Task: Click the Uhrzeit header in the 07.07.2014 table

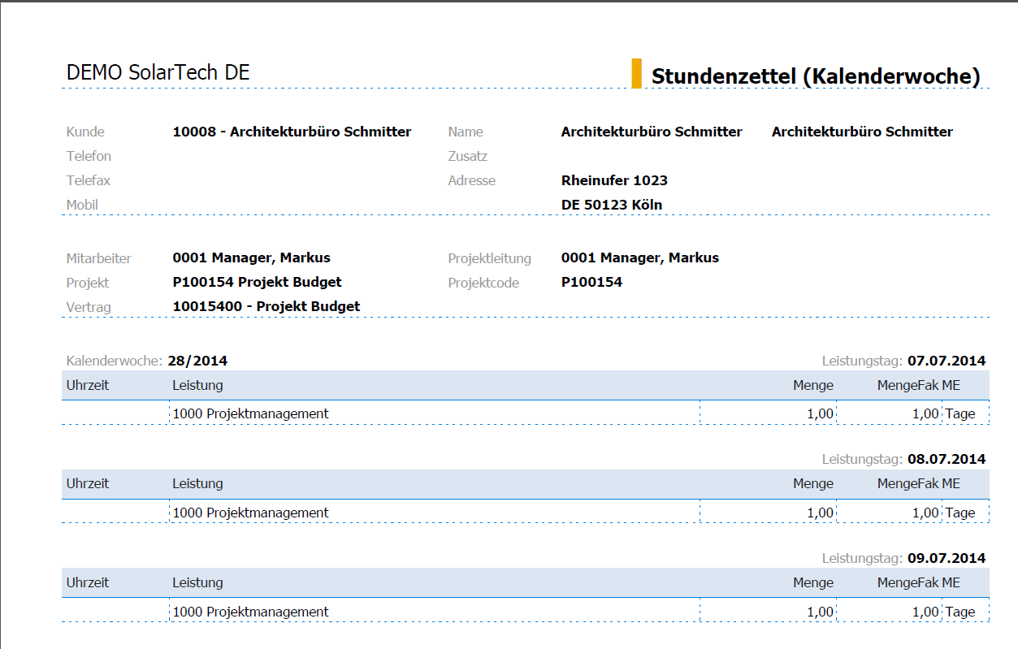Action: point(87,385)
